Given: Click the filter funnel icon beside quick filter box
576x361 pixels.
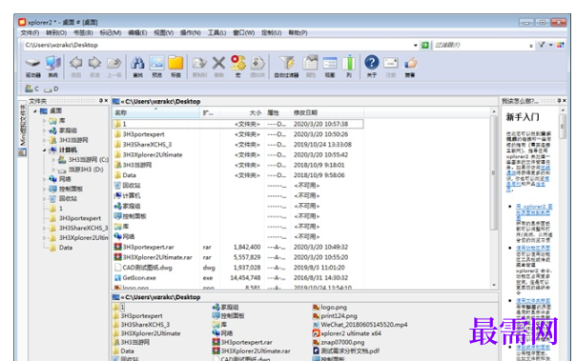Looking at the screenshot, I should tap(542, 45).
